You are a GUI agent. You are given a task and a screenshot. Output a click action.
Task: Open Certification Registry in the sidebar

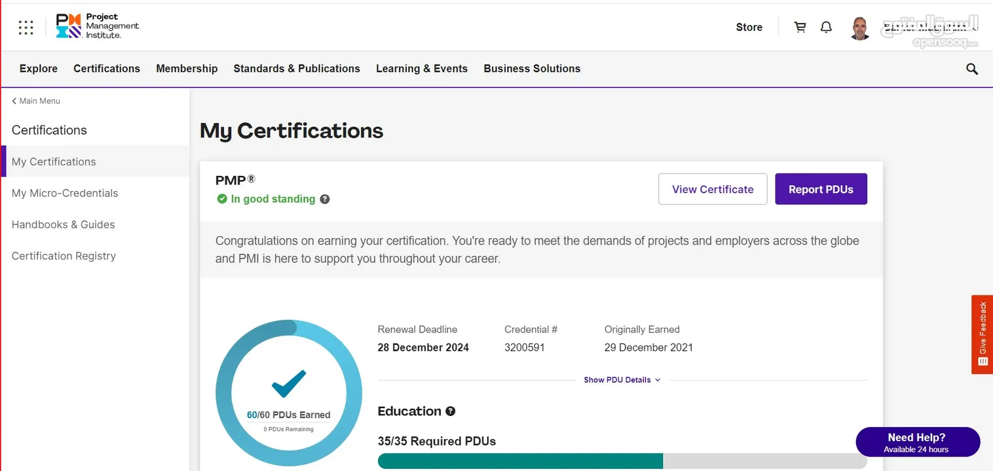coord(95,256)
